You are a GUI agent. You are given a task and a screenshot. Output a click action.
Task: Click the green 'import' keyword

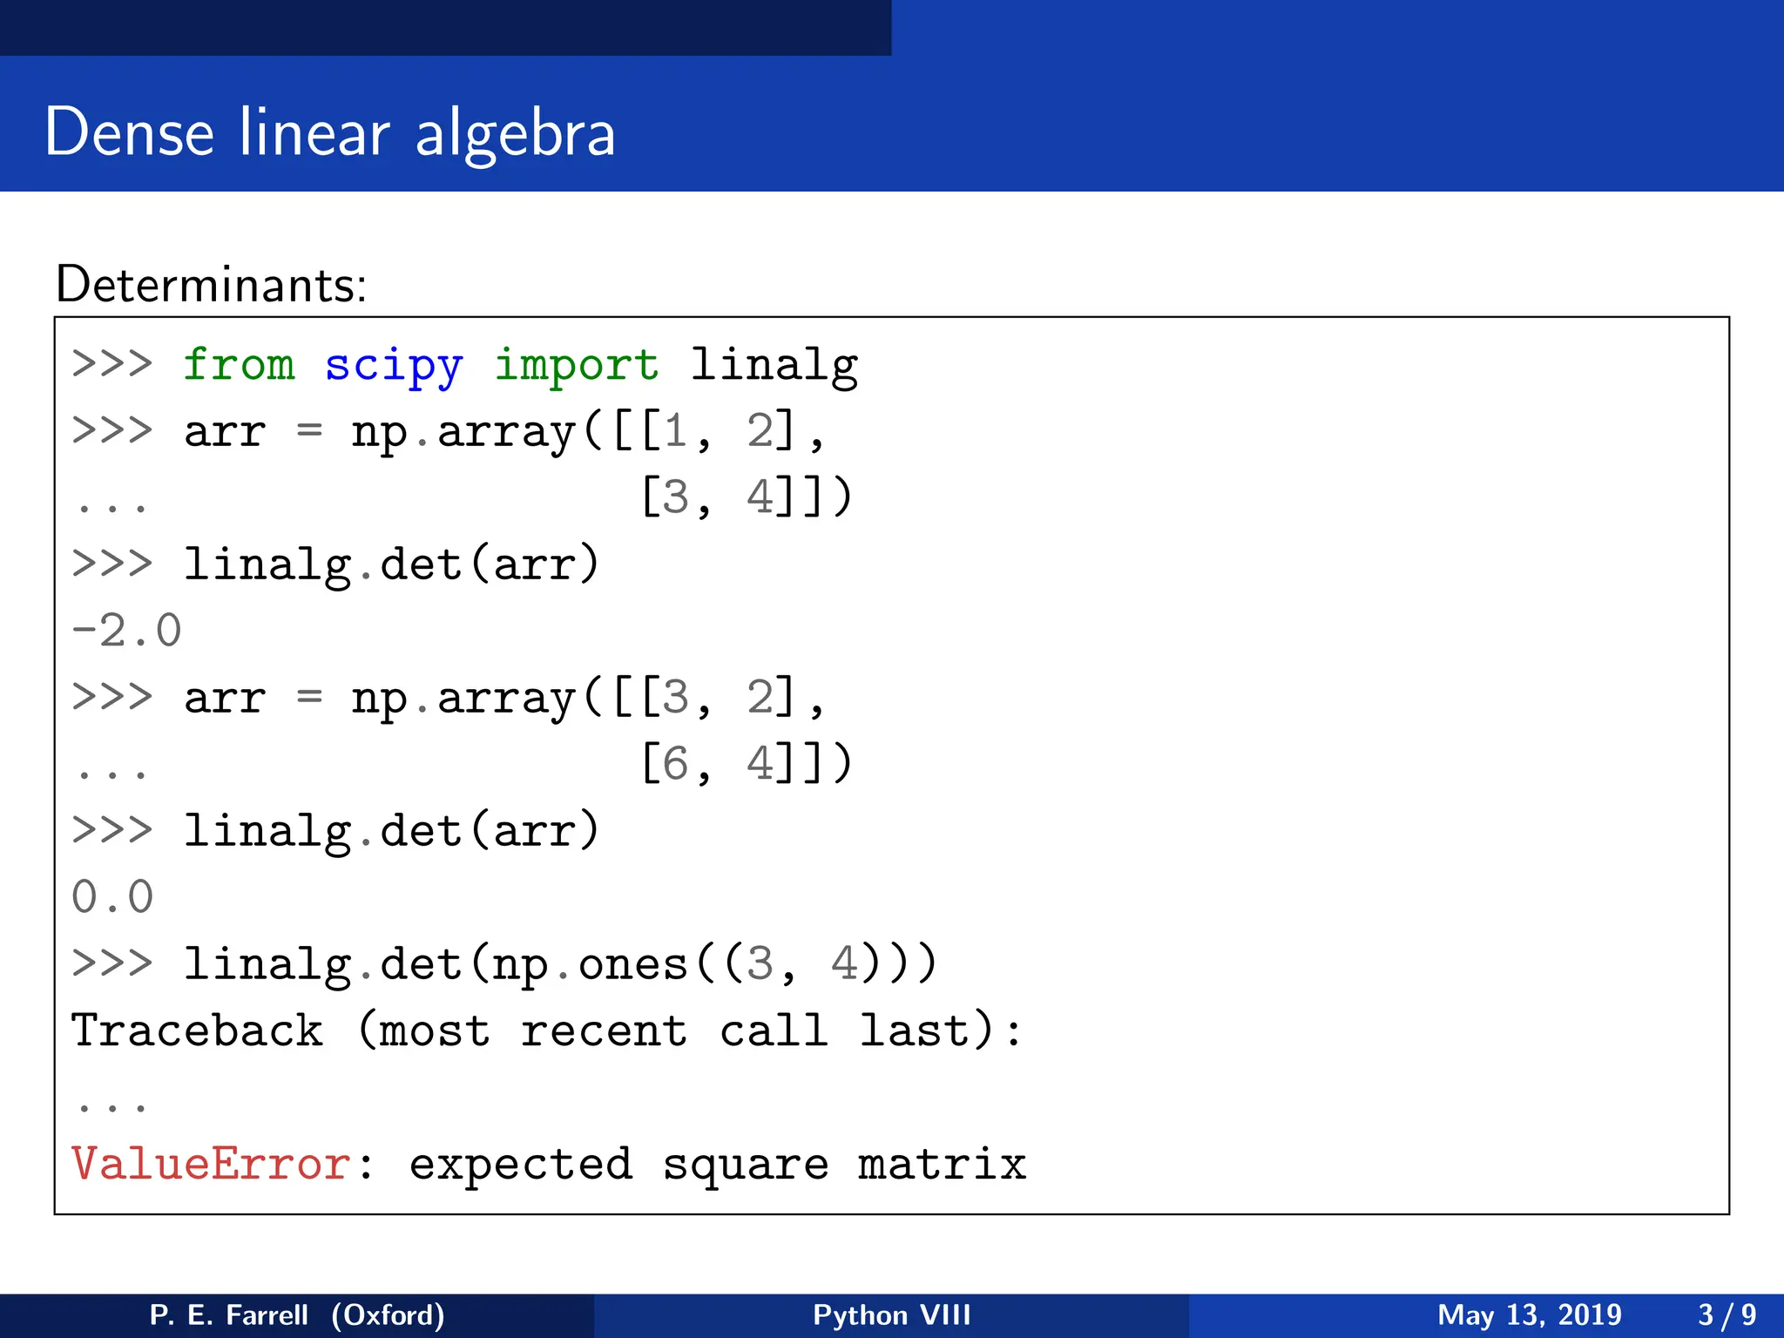577,365
